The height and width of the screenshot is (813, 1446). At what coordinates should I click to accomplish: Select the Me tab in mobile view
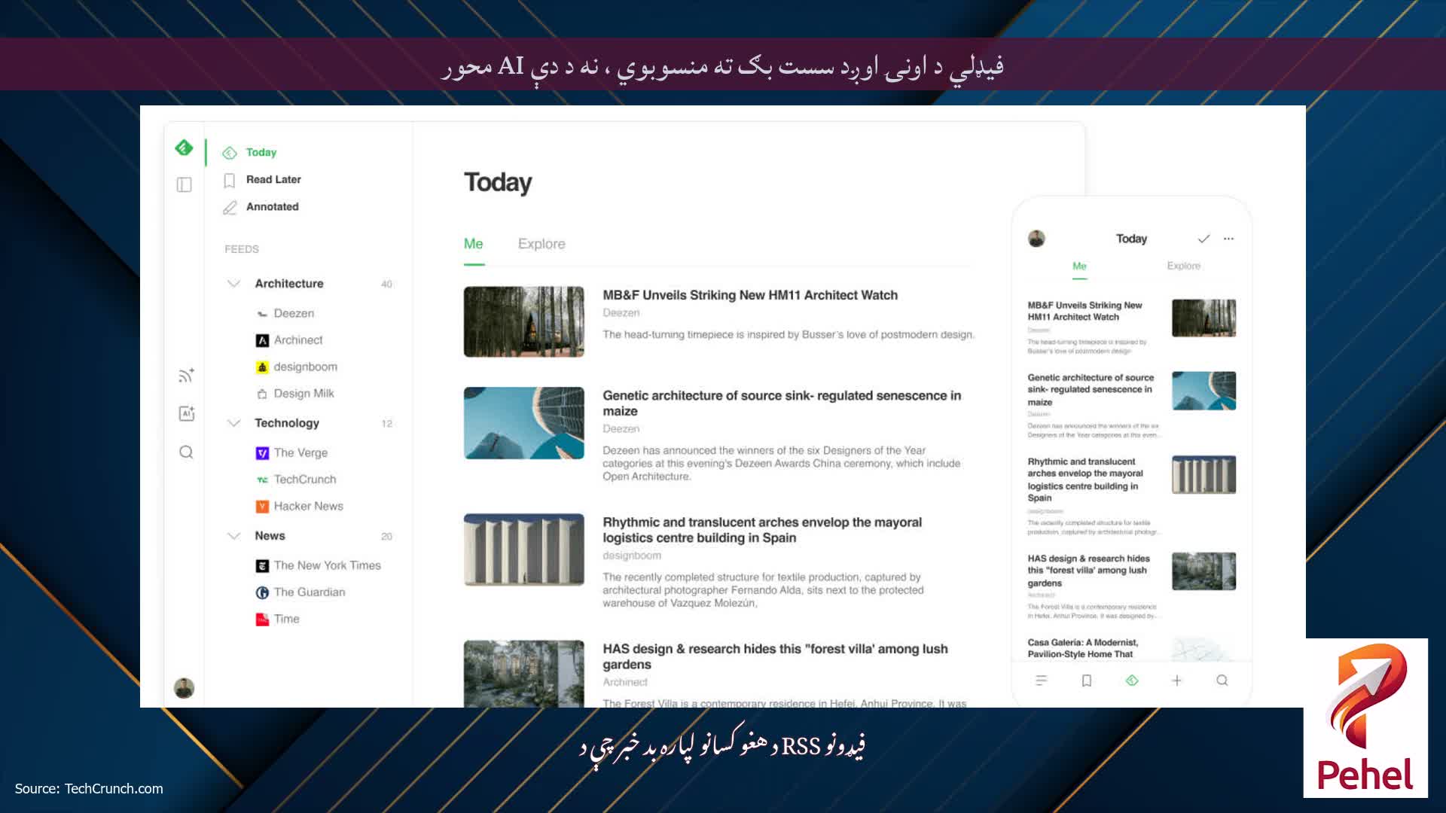pos(1079,266)
